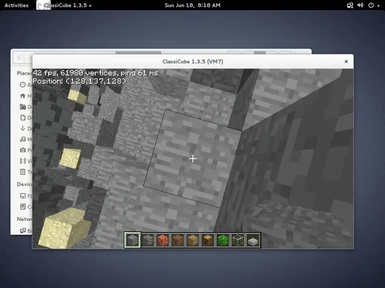Select the slab block in hotbar

pyautogui.click(x=253, y=240)
